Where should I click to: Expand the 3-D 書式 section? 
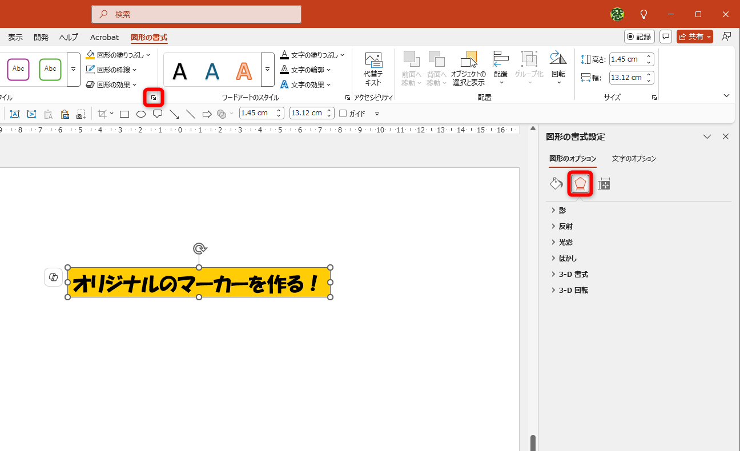click(x=572, y=274)
